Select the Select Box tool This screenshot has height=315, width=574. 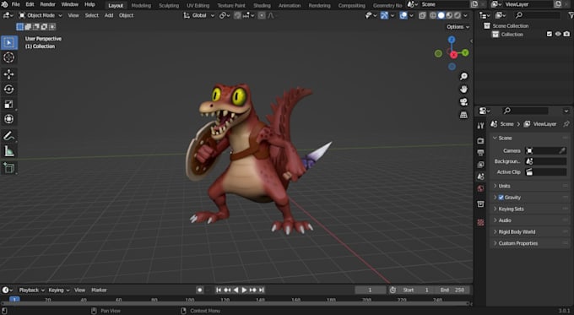[8, 42]
